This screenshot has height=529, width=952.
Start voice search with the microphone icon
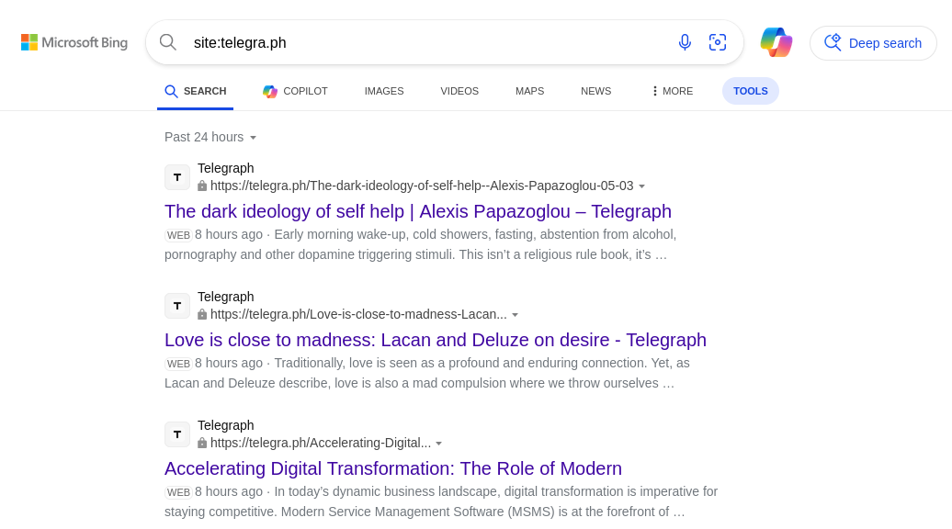[685, 42]
